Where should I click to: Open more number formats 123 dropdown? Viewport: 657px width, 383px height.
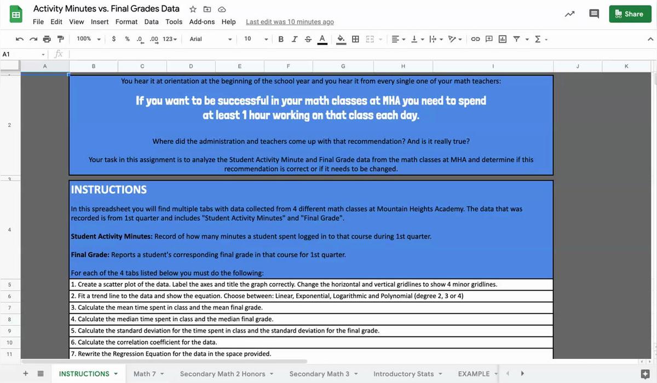click(x=170, y=39)
